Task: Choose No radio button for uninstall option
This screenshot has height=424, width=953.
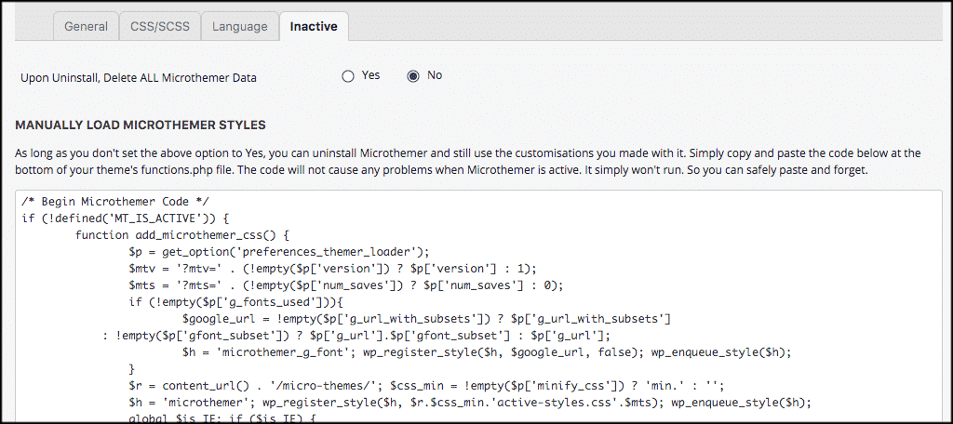Action: [x=413, y=76]
